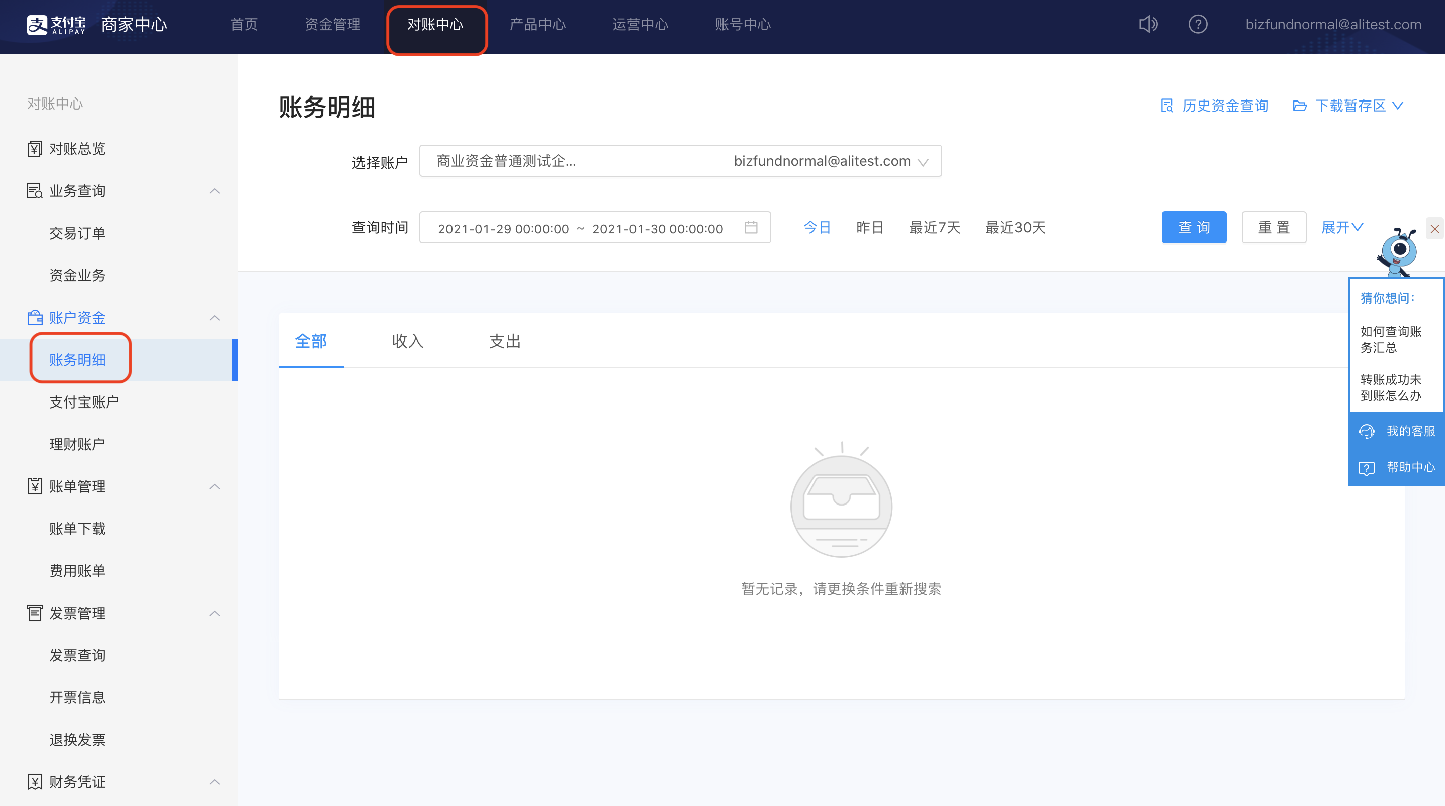Viewport: 1445px width, 806px height.
Task: Collapse the 账单管理 section chevron
Action: (214, 486)
